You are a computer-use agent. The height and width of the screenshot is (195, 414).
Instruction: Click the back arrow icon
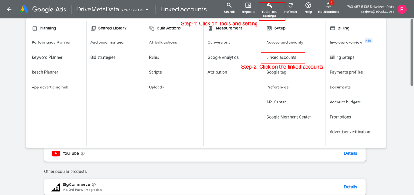coord(9,9)
